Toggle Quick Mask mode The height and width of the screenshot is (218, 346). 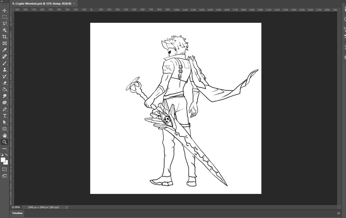pyautogui.click(x=4, y=169)
